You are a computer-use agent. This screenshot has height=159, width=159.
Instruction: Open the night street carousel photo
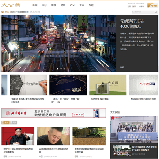(x=59, y=43)
